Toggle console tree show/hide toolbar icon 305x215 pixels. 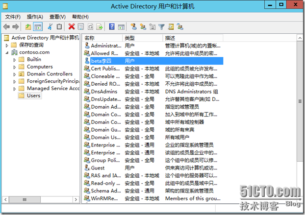click(38, 26)
